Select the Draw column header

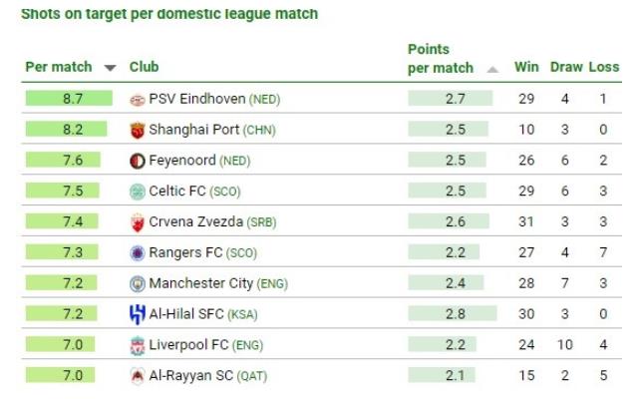coord(566,67)
